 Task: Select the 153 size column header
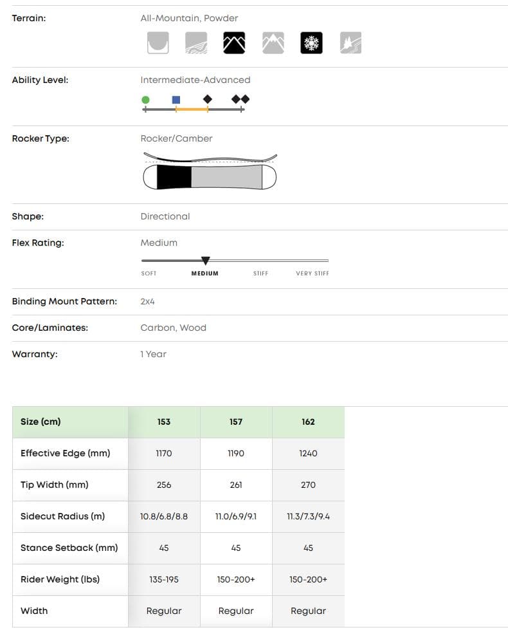coord(164,422)
